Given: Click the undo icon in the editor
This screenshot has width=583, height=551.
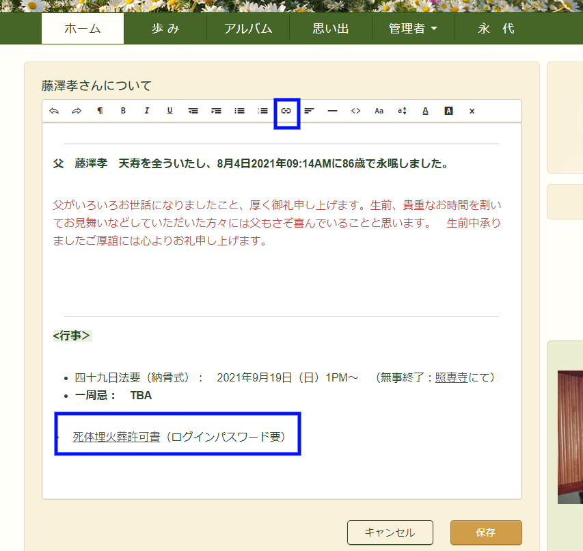Looking at the screenshot, I should [54, 111].
